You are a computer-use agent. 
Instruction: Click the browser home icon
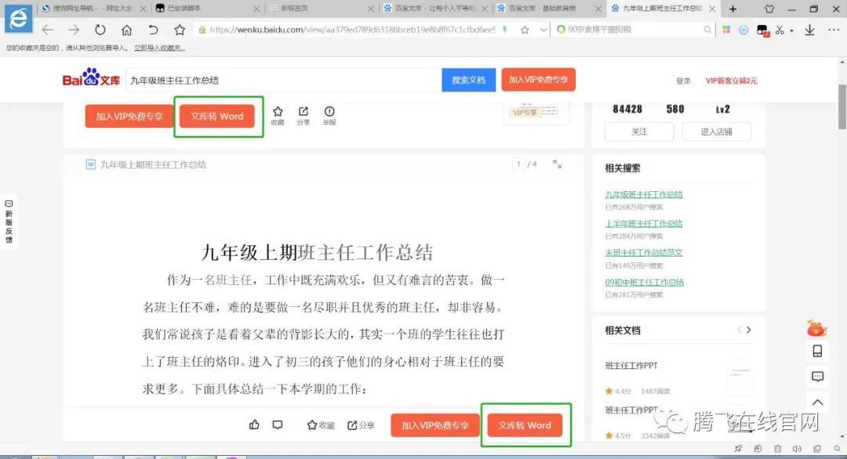126,30
